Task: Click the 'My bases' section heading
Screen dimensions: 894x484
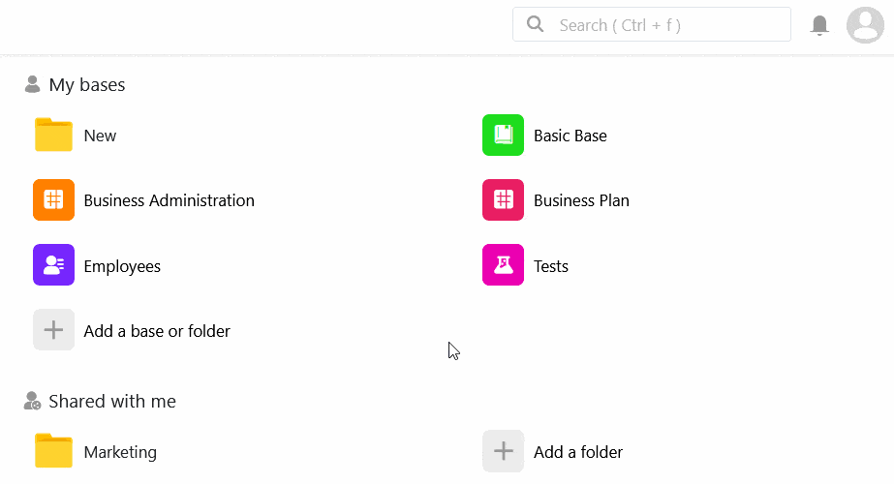Action: tap(86, 85)
